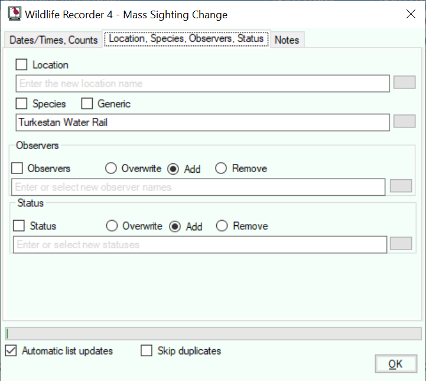Click the browse button beside statuses field

401,243
